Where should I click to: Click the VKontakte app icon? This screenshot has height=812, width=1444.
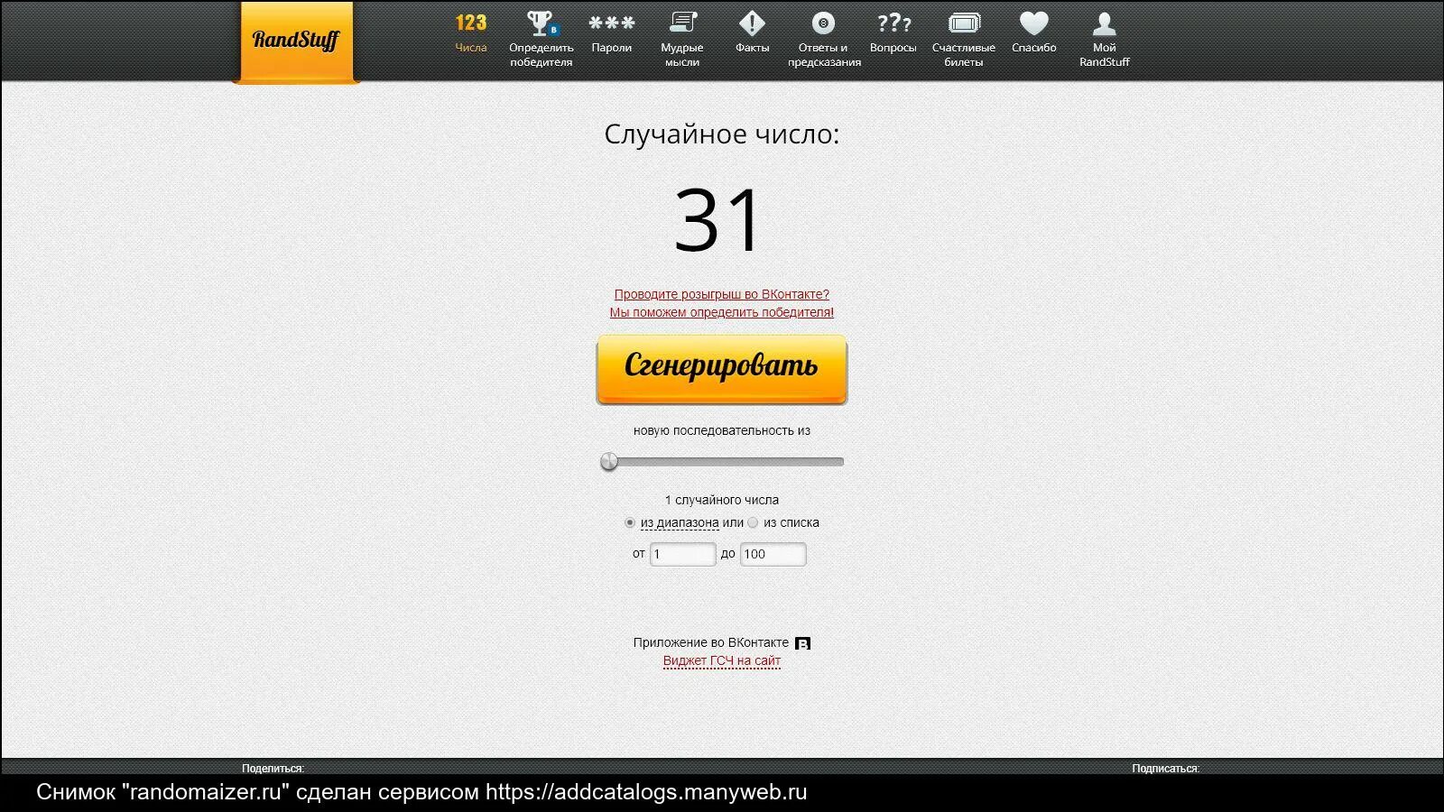tap(802, 643)
